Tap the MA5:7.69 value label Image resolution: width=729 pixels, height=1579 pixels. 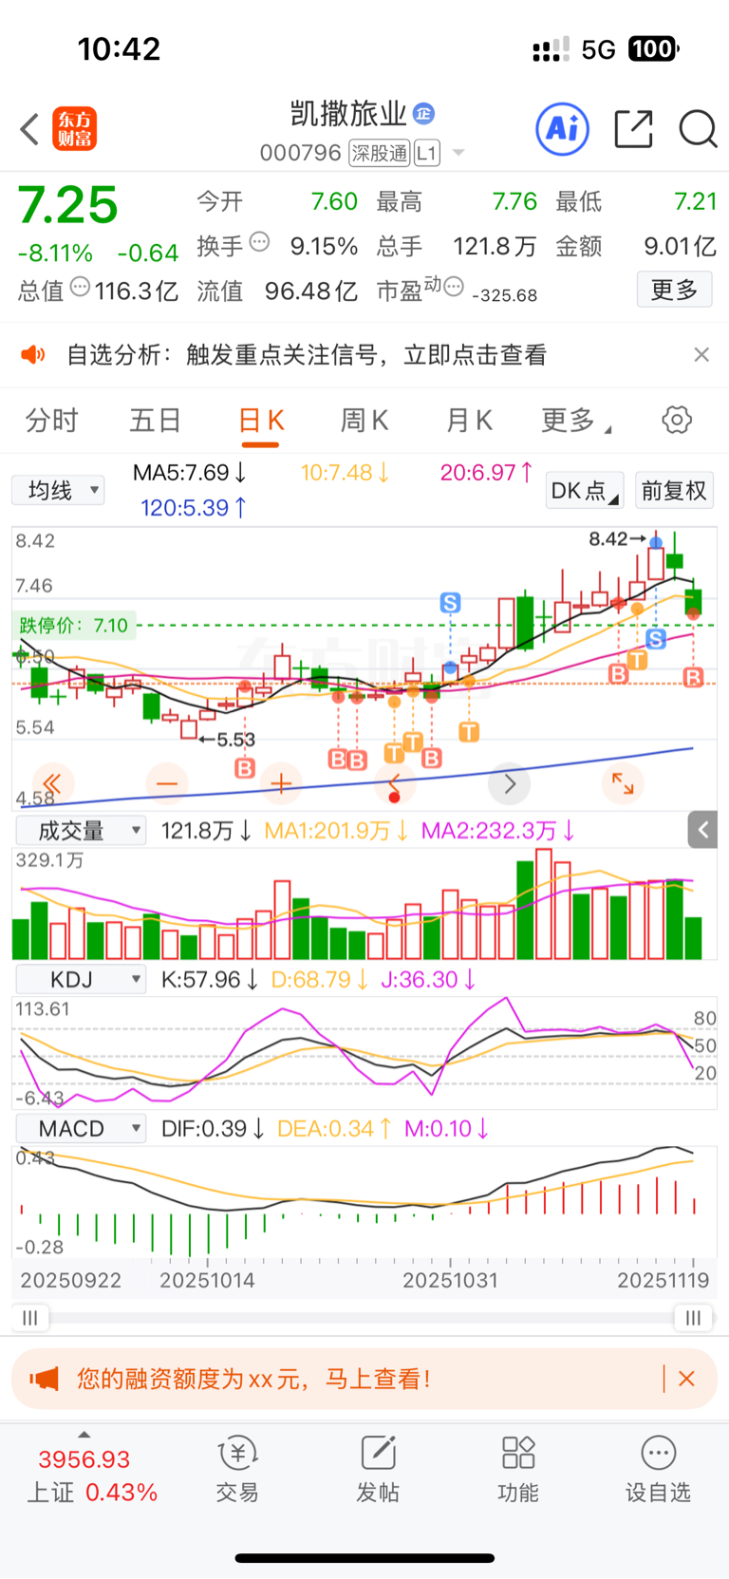click(190, 472)
